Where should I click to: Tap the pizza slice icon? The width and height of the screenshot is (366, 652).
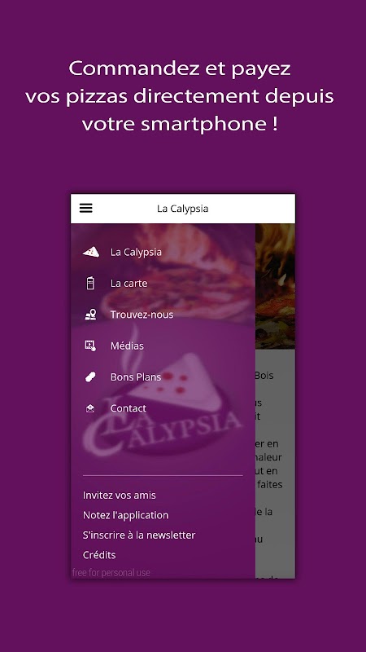click(90, 252)
